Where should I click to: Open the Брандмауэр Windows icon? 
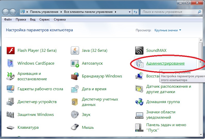(75, 76)
